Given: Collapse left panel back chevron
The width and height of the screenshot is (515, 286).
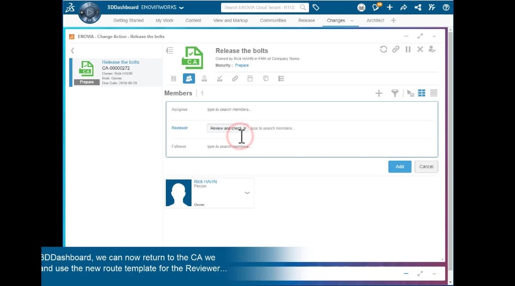Looking at the screenshot, I should pos(72,50).
